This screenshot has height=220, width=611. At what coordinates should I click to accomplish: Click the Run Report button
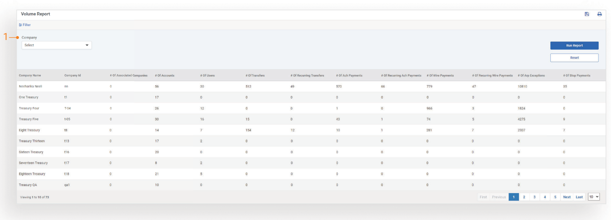[x=574, y=45]
